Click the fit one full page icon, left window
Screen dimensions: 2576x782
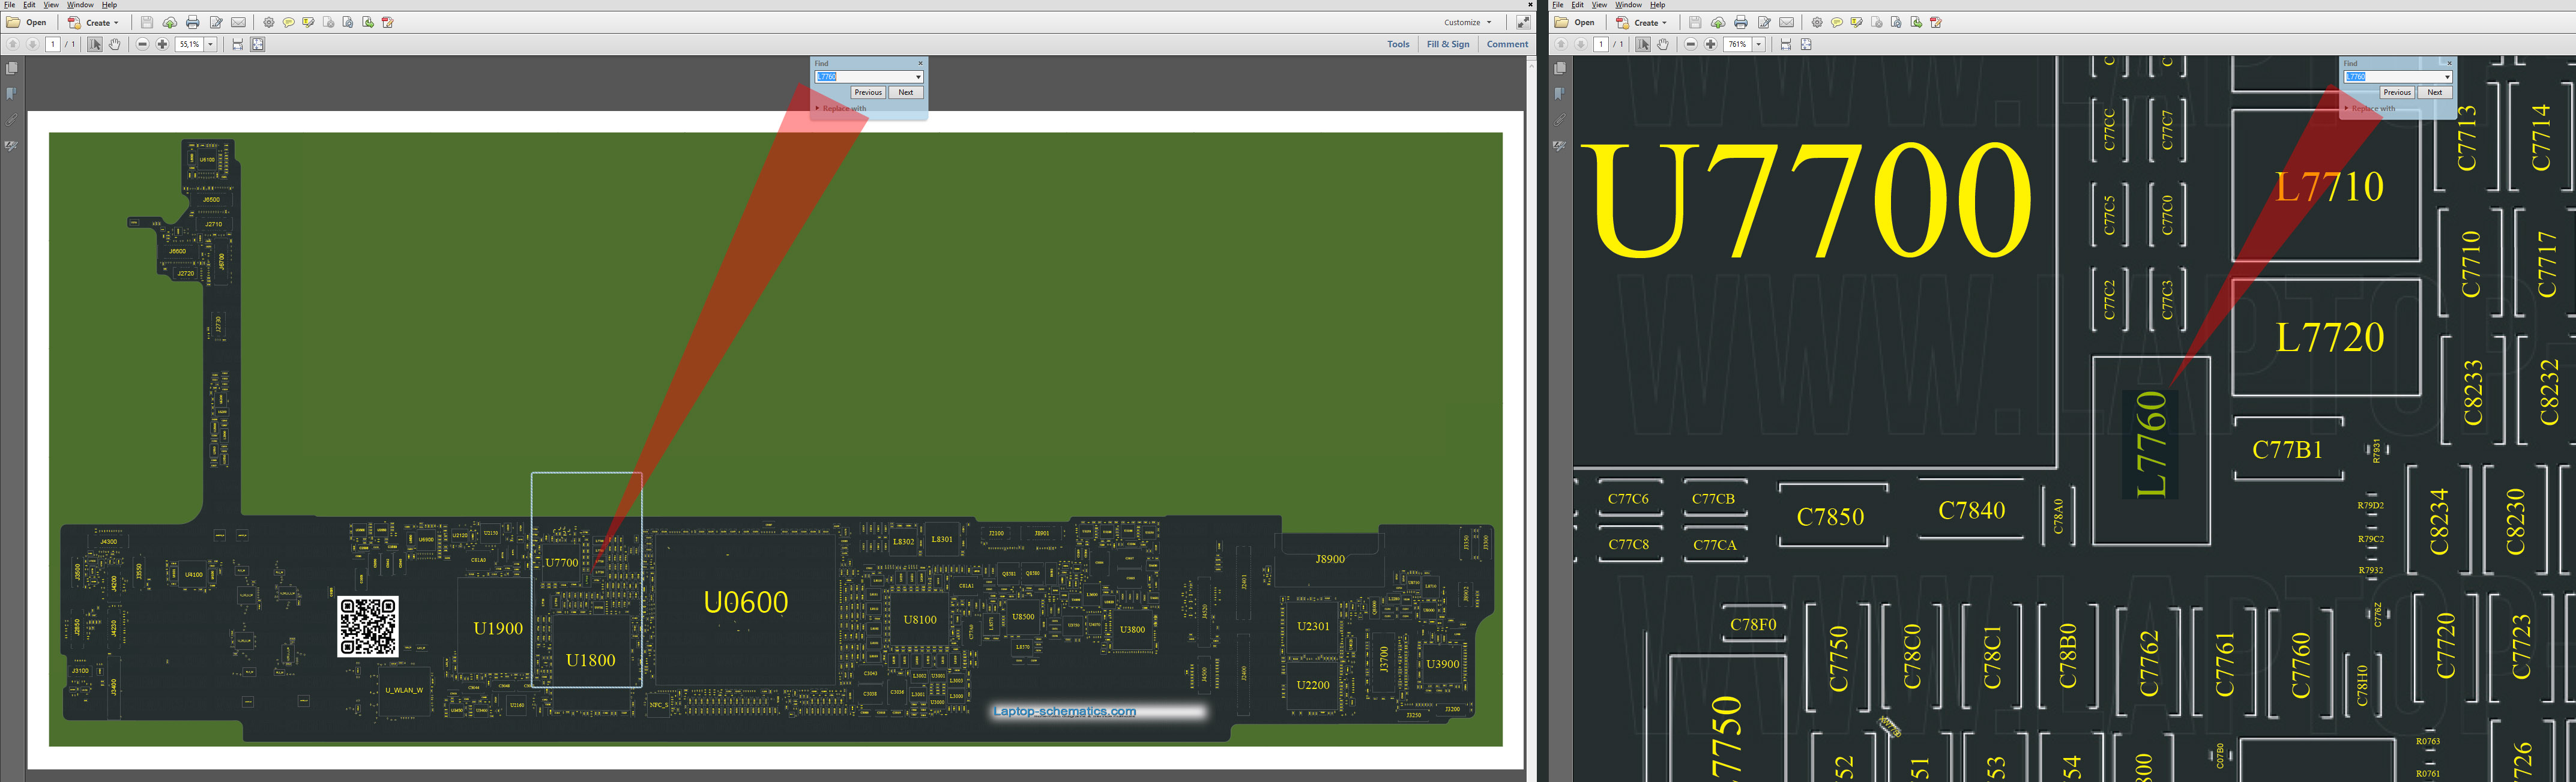coord(257,44)
